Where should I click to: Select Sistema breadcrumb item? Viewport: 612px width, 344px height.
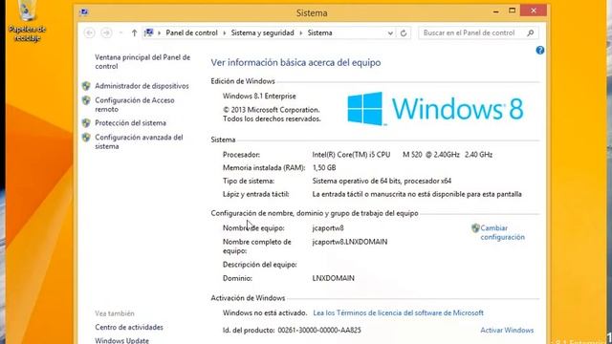319,33
